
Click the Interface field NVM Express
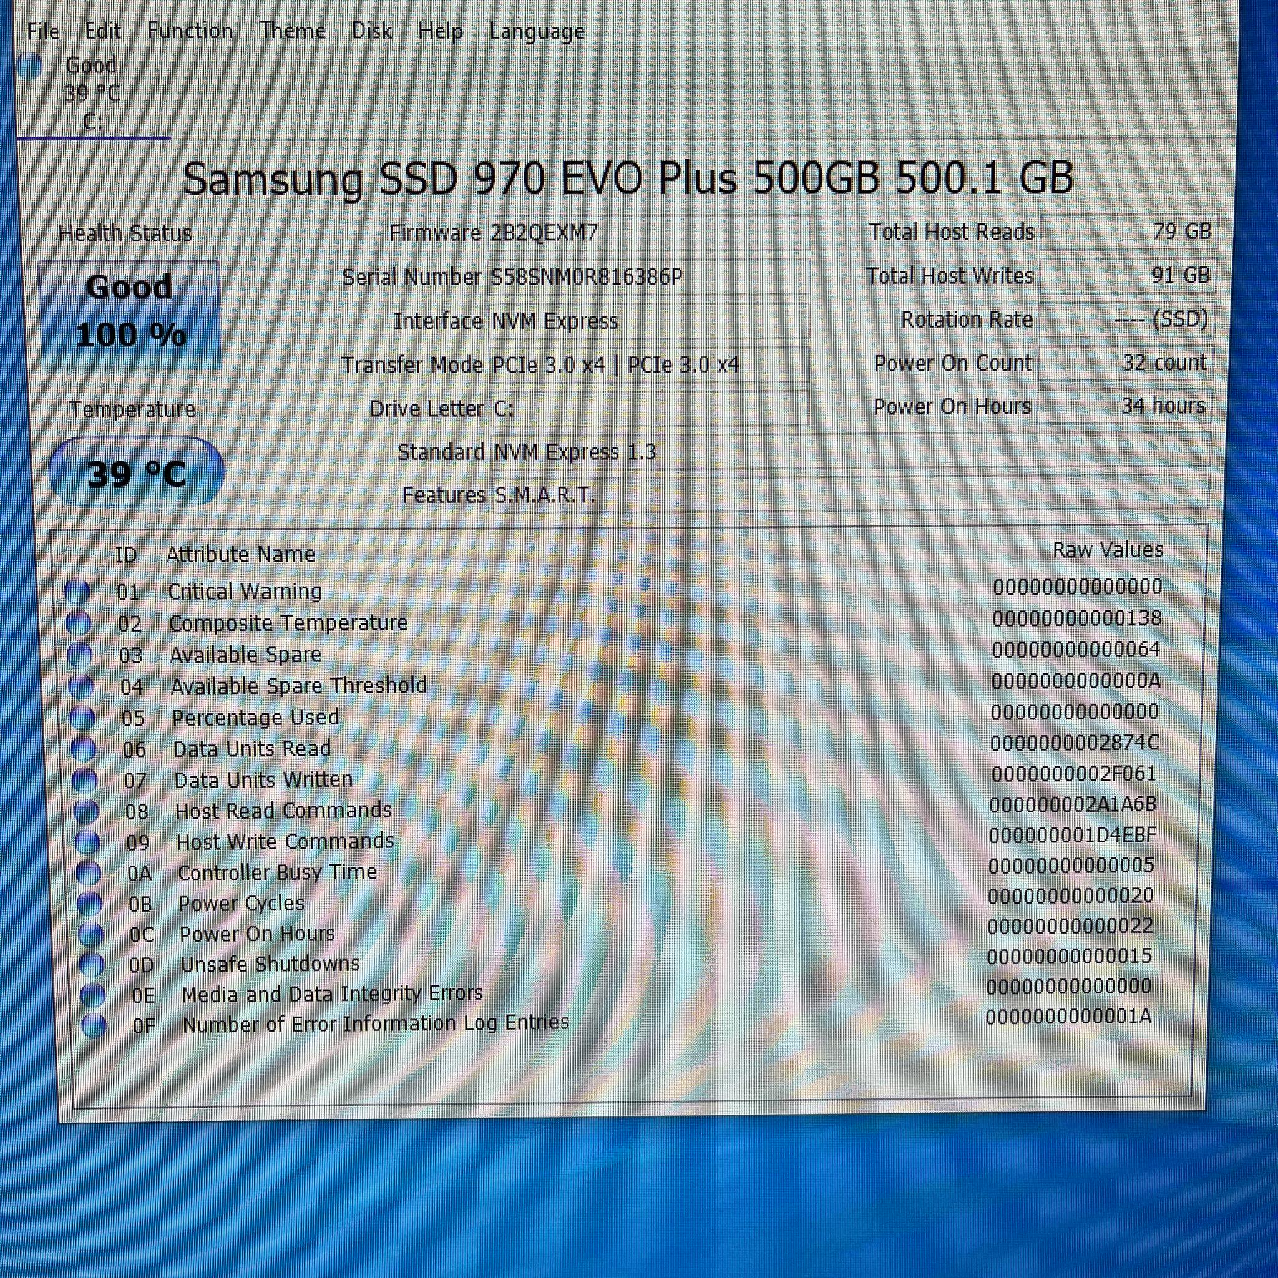[648, 321]
